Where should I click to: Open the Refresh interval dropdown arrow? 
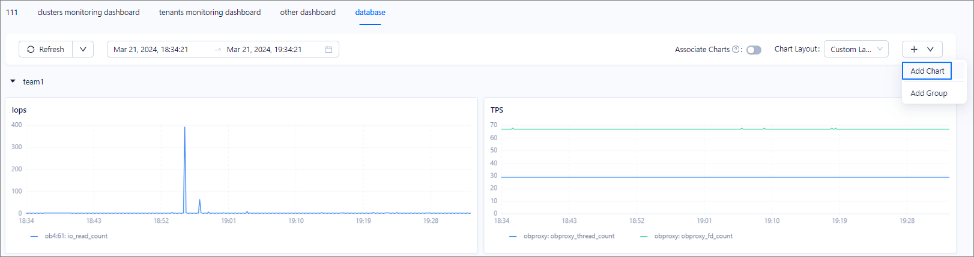[83, 49]
